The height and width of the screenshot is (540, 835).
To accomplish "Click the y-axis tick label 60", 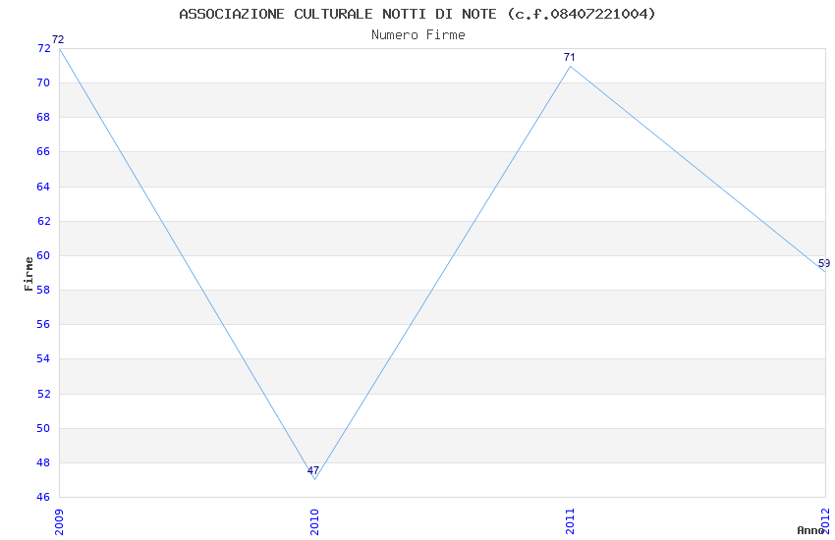I will click(43, 255).
